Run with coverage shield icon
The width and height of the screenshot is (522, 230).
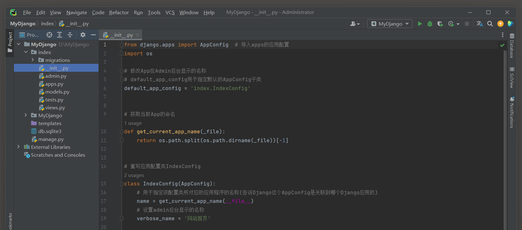(x=440, y=24)
